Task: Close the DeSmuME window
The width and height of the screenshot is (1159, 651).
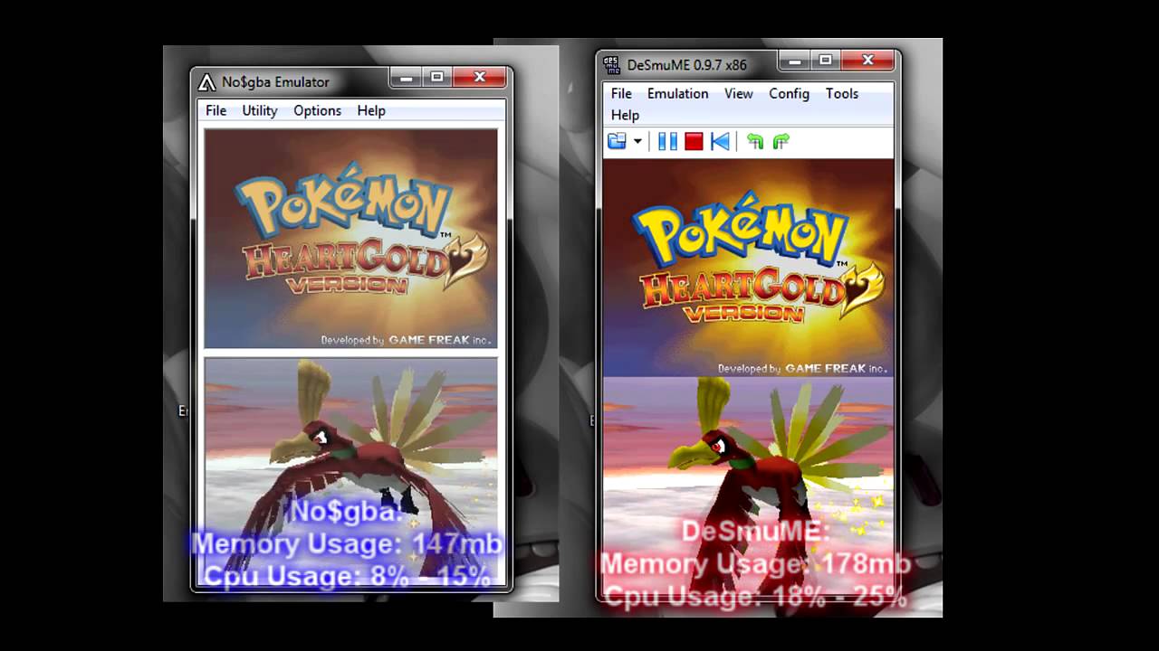Action: click(868, 61)
